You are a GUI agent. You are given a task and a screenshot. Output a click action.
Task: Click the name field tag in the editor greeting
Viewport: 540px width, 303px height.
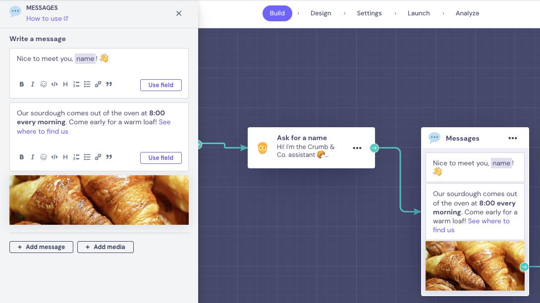pyautogui.click(x=85, y=59)
